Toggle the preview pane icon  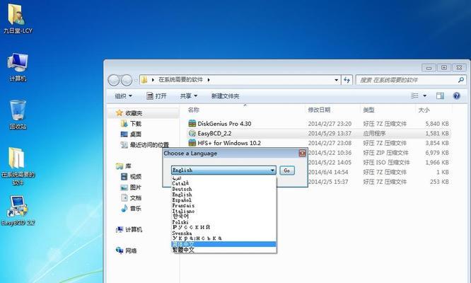pos(440,96)
